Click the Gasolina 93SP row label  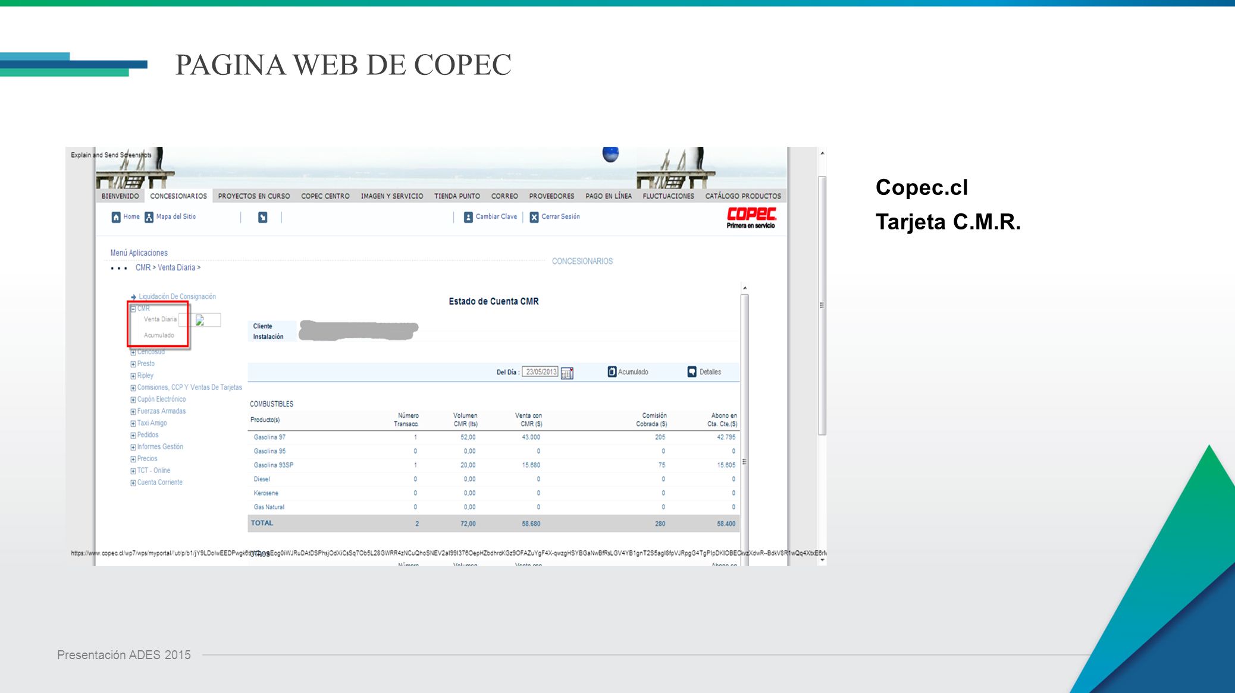pos(274,465)
